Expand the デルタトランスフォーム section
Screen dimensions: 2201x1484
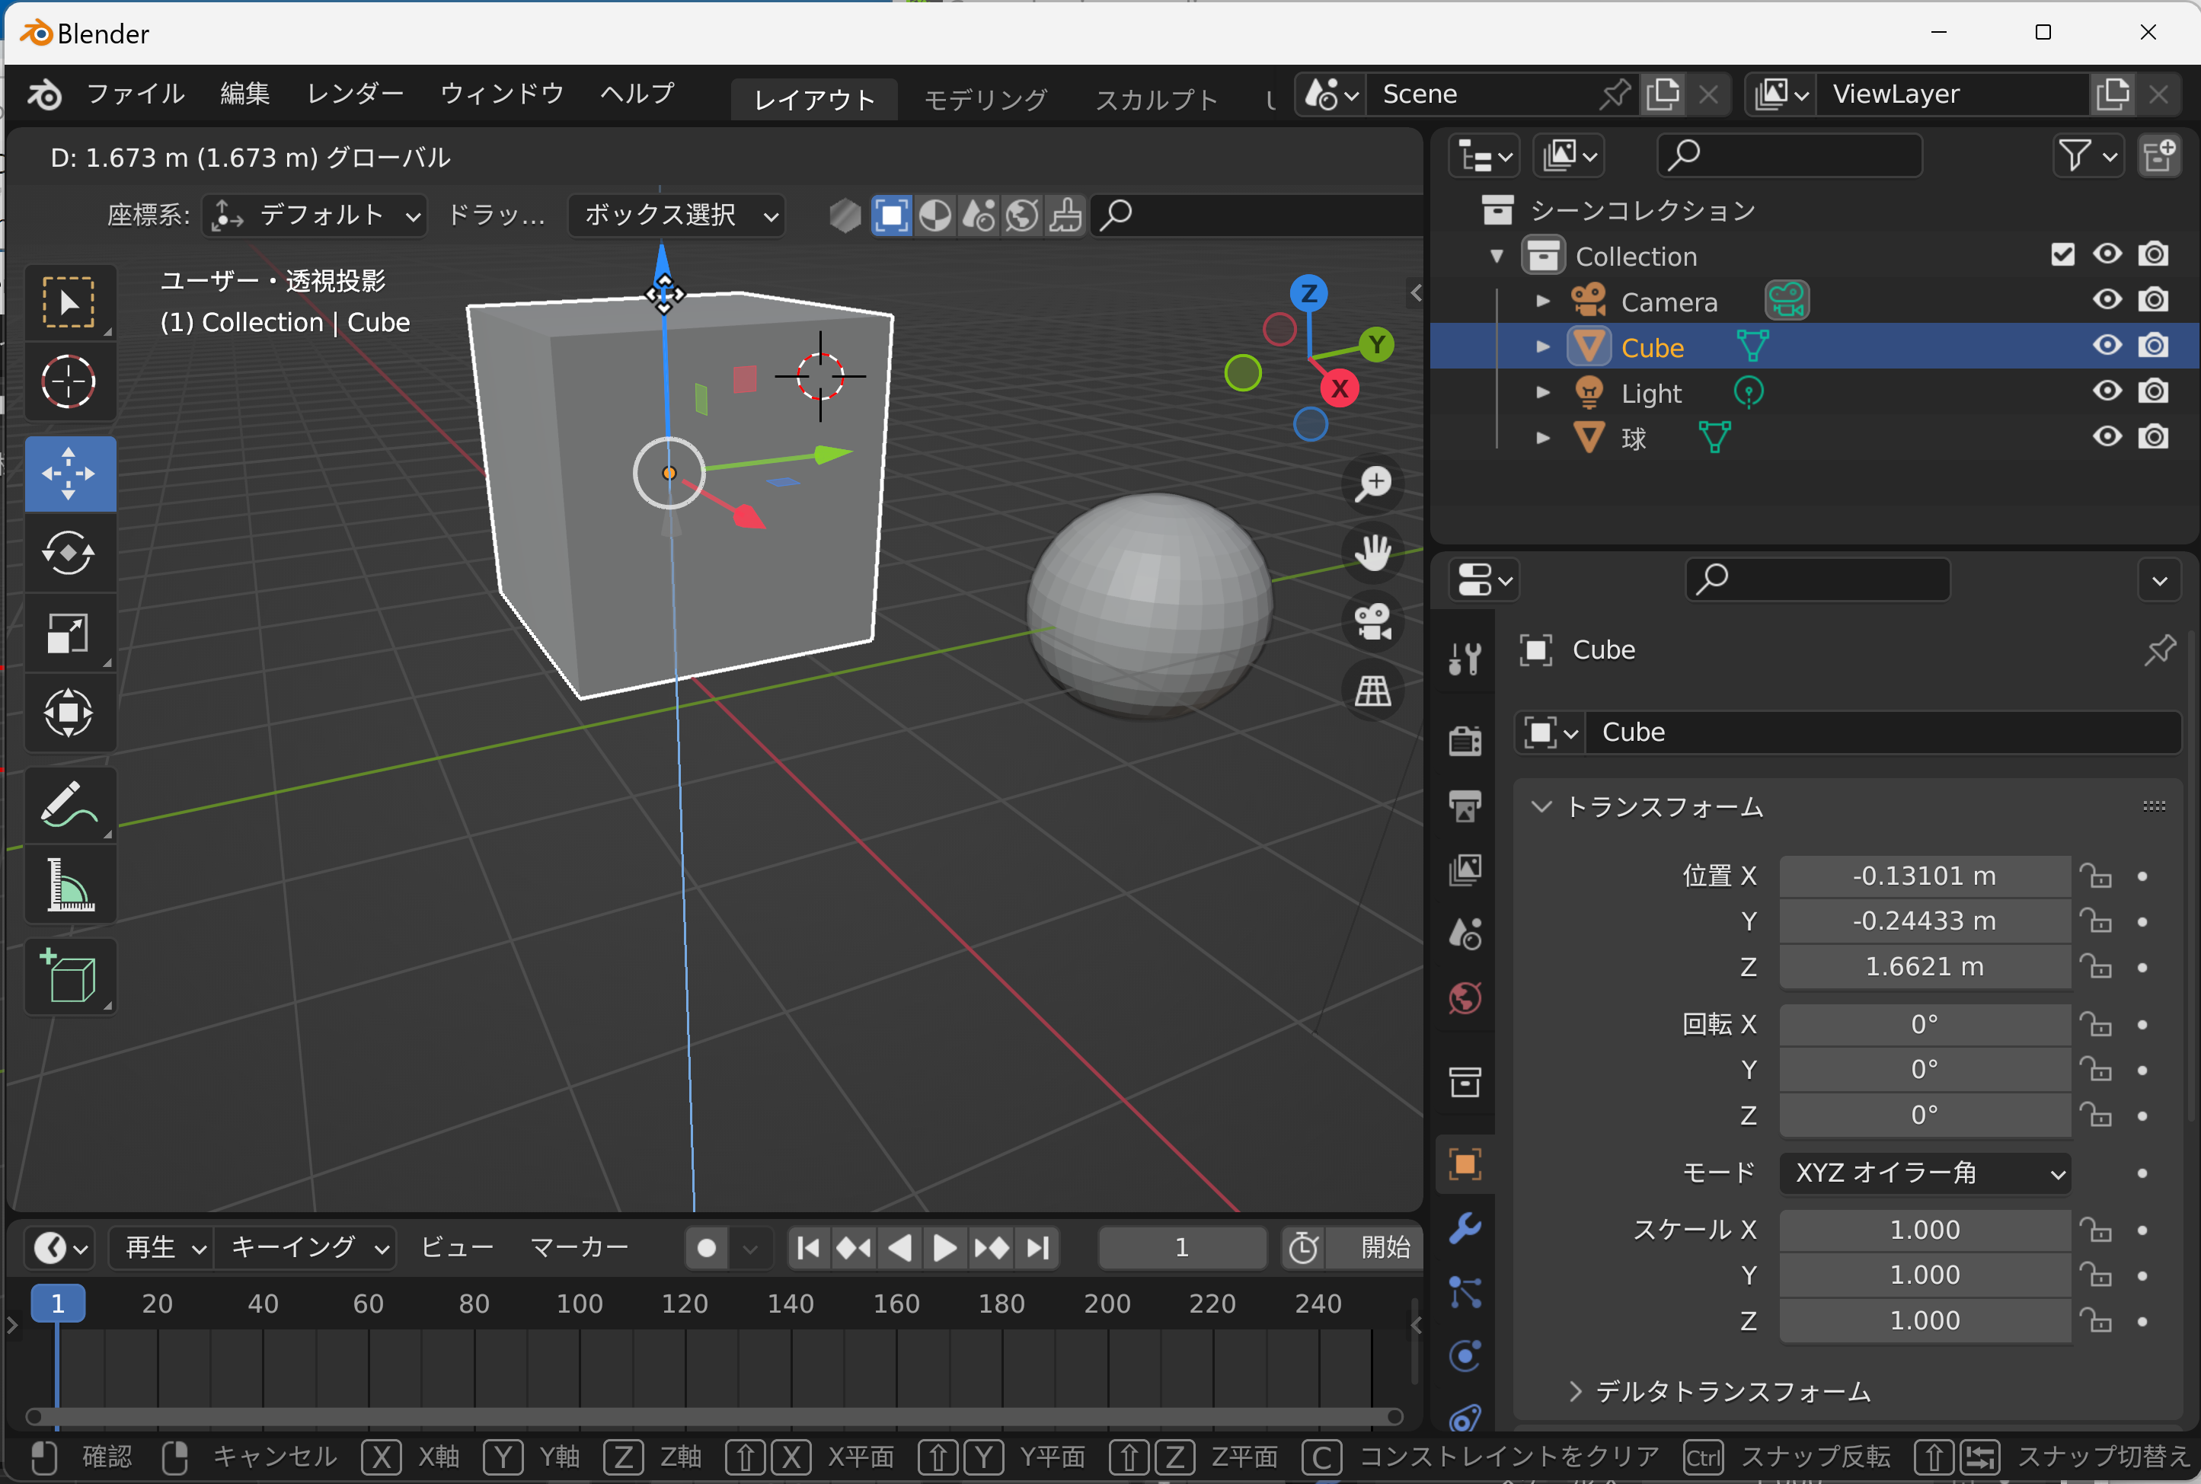pyautogui.click(x=1731, y=1391)
